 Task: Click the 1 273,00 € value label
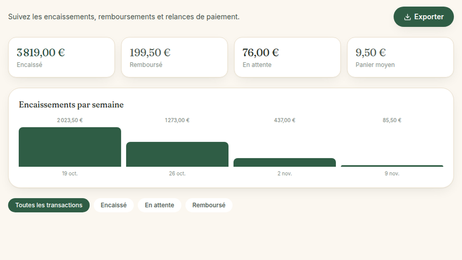coord(177,120)
